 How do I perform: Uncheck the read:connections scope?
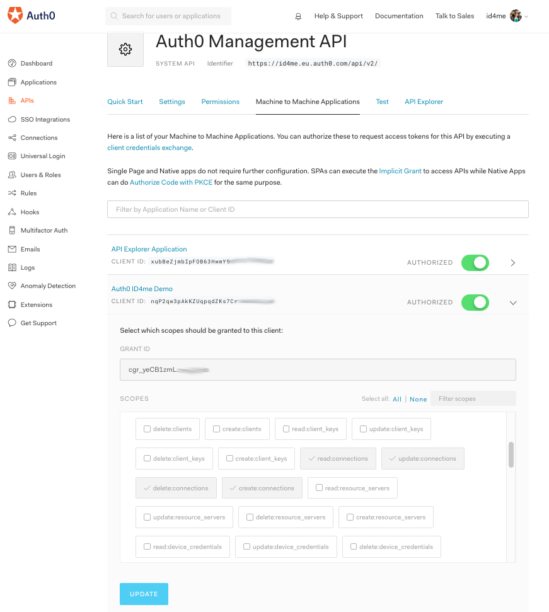[x=338, y=459]
